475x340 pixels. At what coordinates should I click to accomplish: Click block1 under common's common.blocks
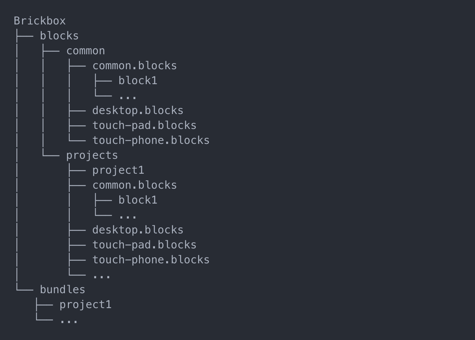pyautogui.click(x=138, y=81)
